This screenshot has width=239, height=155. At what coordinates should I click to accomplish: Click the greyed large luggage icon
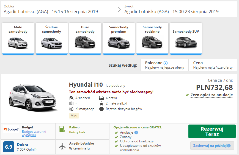point(71,103)
